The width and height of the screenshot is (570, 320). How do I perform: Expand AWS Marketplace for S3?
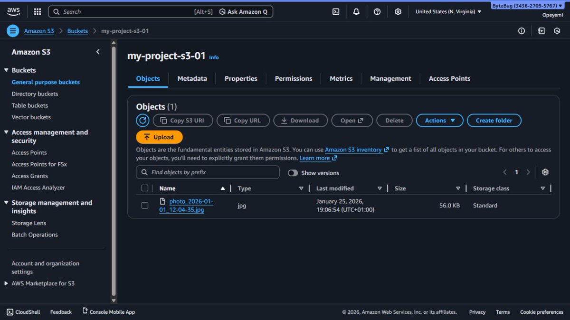(x=6, y=283)
